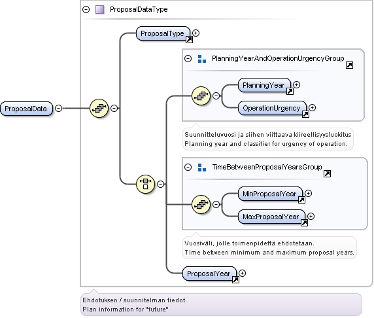
Task: Select the ProposalData root element
Action: [26, 109]
